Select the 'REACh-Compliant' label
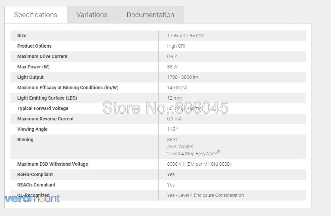This screenshot has height=216, width=331. tap(36, 185)
